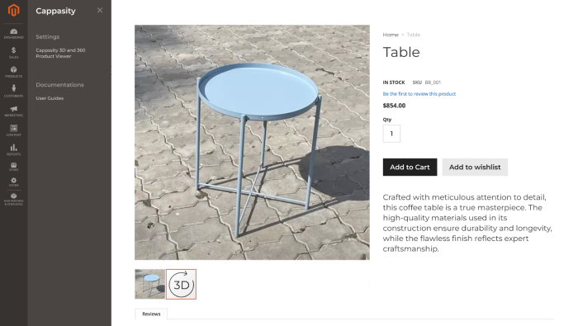This screenshot has height=326, width=578.
Task: Click the Add to Cart button
Action: (410, 168)
